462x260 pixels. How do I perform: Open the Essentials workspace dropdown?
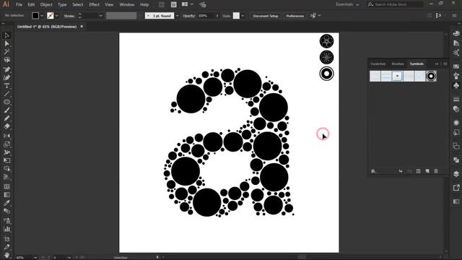tap(347, 4)
